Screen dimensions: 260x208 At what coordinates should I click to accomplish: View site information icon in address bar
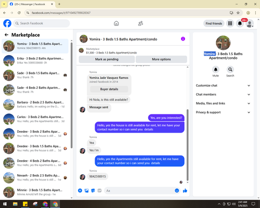pos(28,12)
